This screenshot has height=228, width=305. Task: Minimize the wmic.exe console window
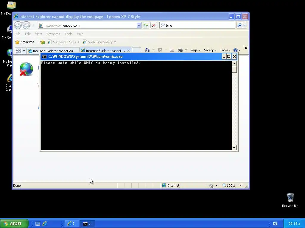point(224,56)
